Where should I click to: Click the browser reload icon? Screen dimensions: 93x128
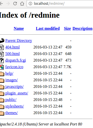[15, 4]
